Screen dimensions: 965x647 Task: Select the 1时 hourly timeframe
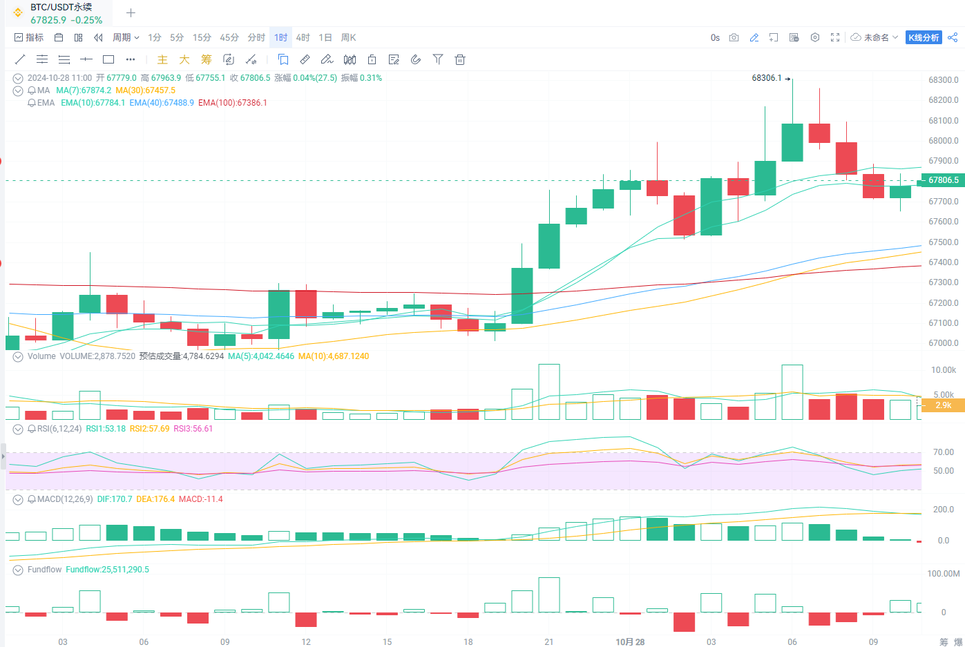[280, 37]
